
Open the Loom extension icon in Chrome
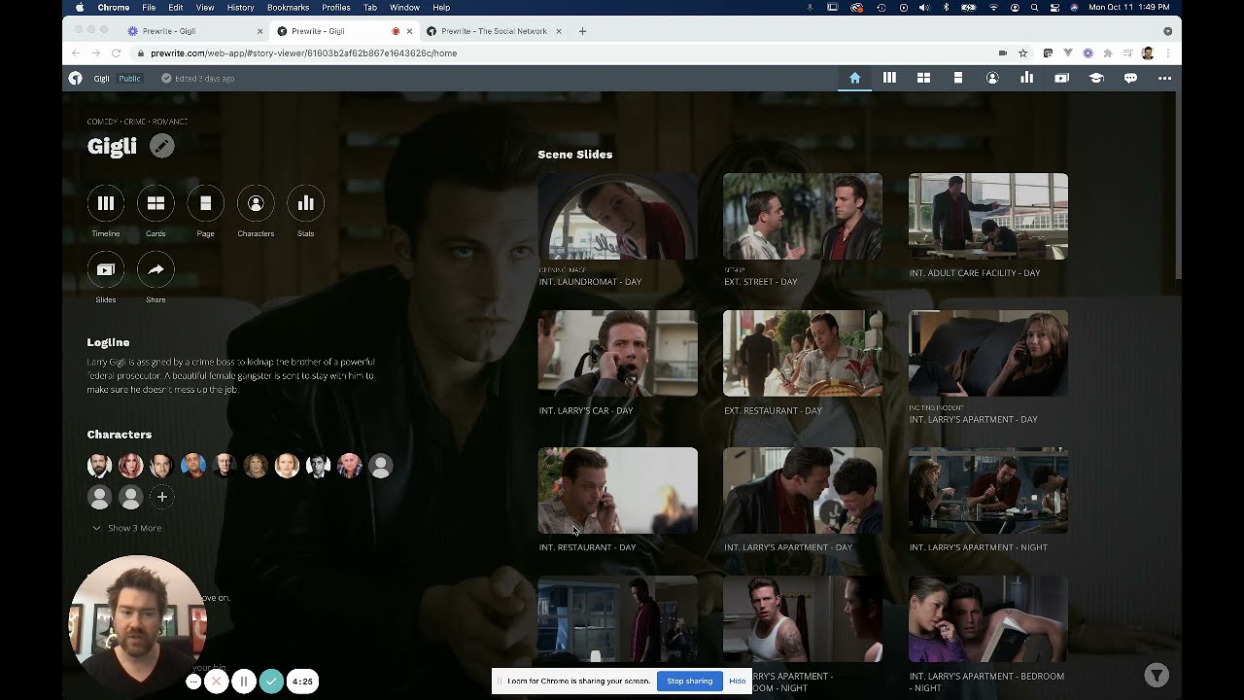pos(1088,53)
